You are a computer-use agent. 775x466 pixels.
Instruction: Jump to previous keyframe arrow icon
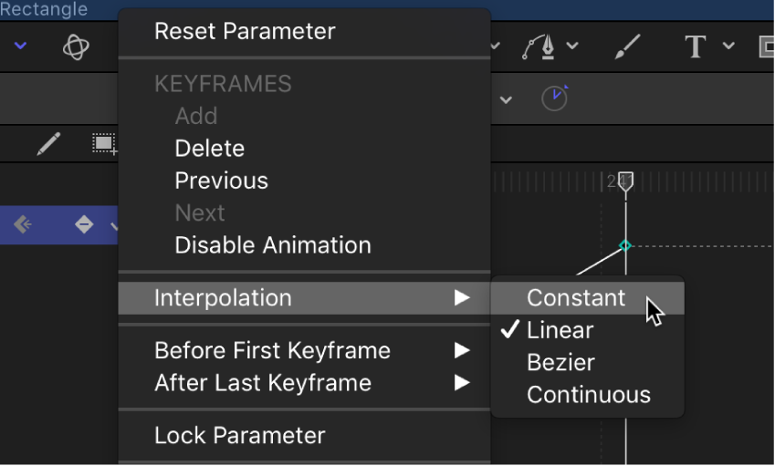pyautogui.click(x=23, y=224)
